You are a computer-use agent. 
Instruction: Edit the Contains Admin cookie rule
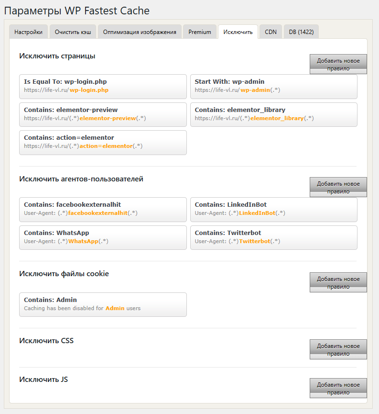click(103, 305)
